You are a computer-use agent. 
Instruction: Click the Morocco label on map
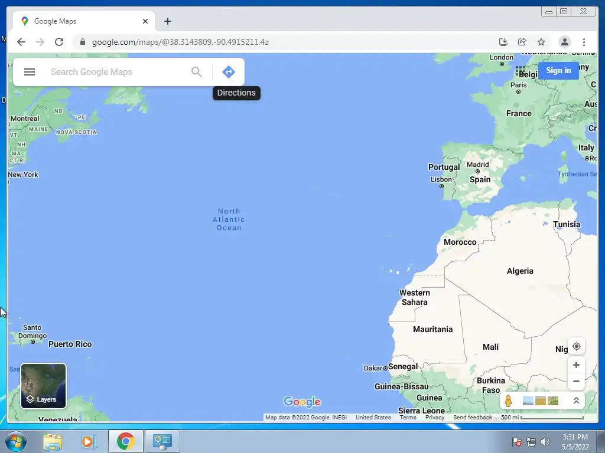460,242
